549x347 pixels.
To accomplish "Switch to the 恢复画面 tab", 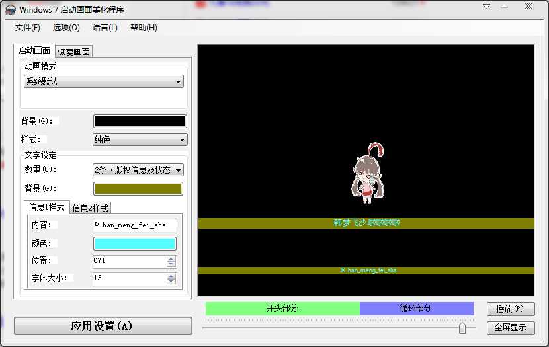I will click(x=74, y=52).
